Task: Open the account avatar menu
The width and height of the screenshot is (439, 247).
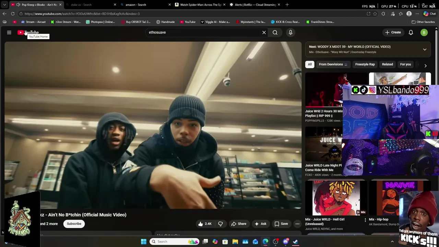Action: pos(424,32)
